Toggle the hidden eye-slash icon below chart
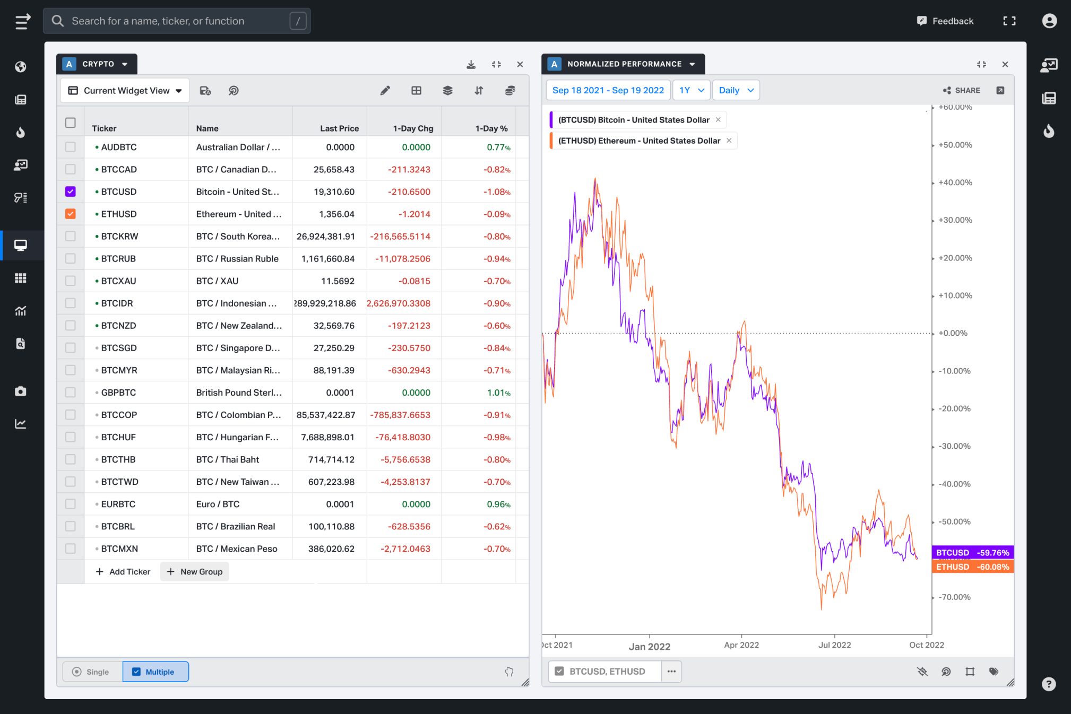The width and height of the screenshot is (1071, 714). point(922,672)
